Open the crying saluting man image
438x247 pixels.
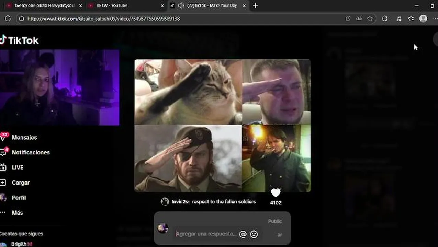[277, 92]
